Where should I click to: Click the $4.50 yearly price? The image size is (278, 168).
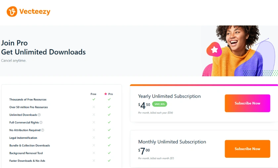click(x=144, y=105)
